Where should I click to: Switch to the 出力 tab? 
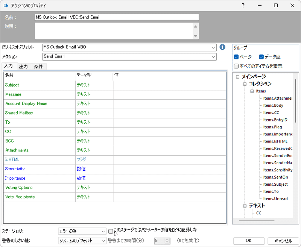click(x=23, y=67)
